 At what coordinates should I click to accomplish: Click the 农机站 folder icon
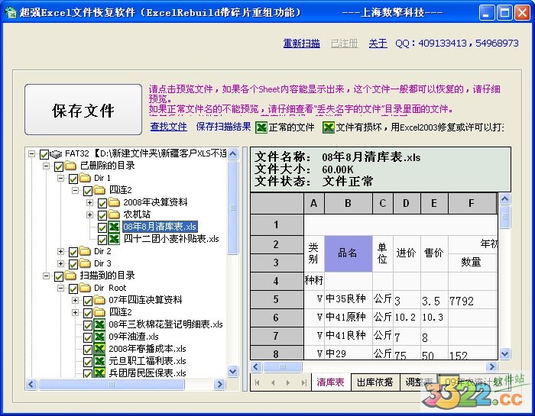pyautogui.click(x=114, y=214)
